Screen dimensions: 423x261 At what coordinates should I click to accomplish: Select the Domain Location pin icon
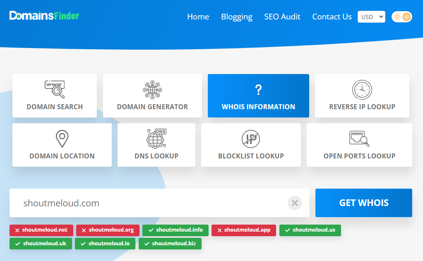(62, 139)
